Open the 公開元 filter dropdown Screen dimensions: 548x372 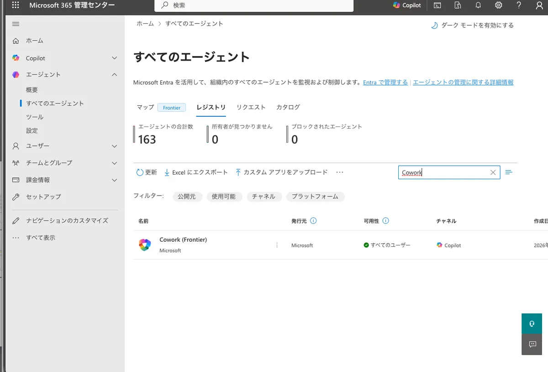pyautogui.click(x=187, y=196)
